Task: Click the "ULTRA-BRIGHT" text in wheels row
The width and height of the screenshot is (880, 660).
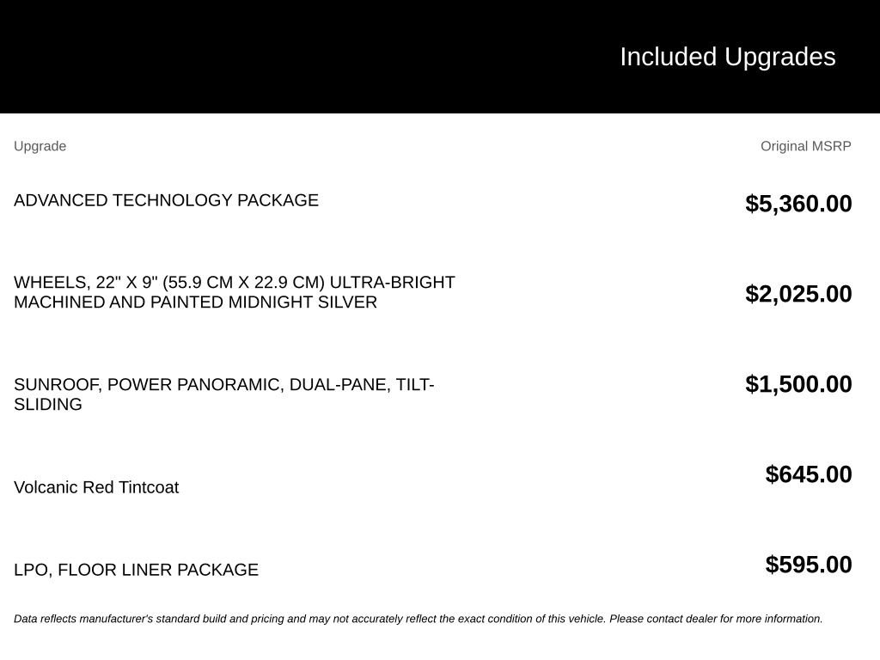Action: (392, 282)
